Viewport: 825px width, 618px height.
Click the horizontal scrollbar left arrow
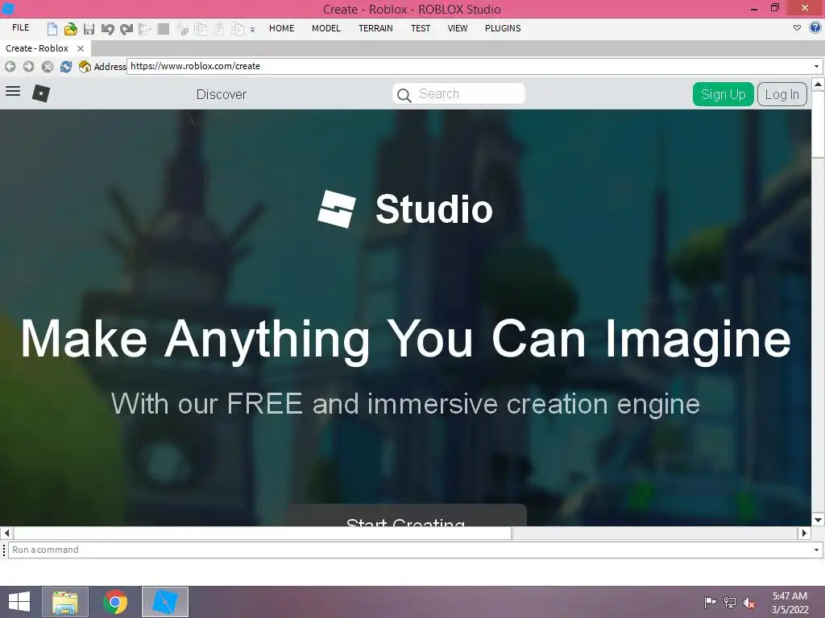6,533
